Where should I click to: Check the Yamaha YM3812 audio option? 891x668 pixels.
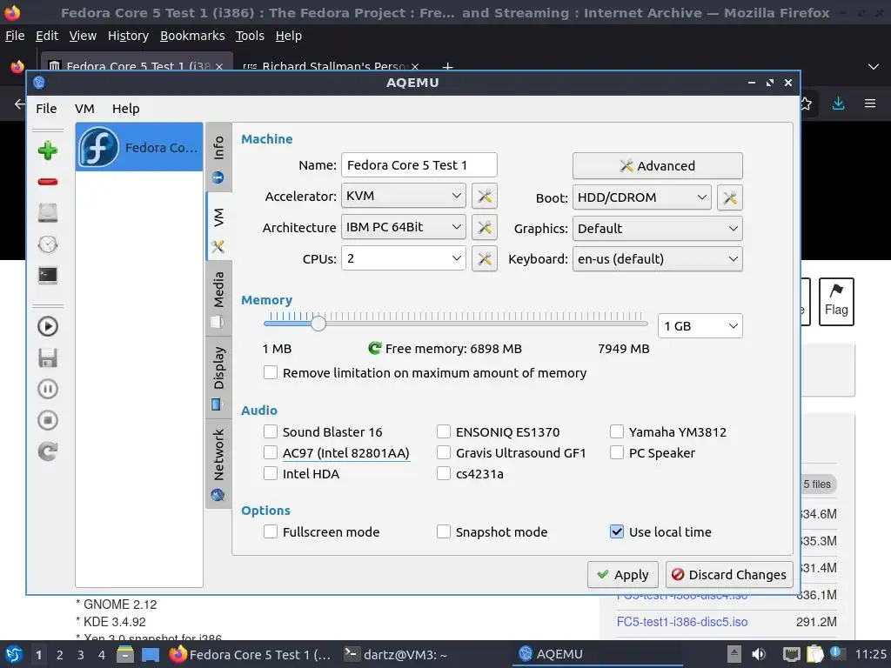[x=617, y=431]
